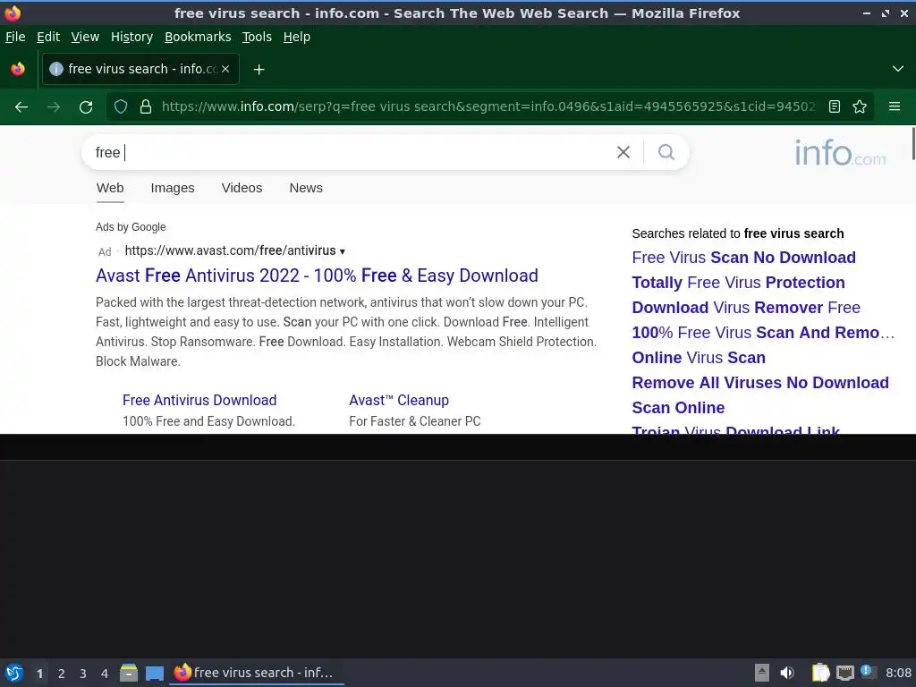Switch to Images results tab
Image resolution: width=916 pixels, height=687 pixels.
[x=173, y=188]
